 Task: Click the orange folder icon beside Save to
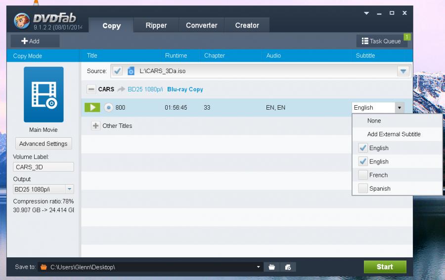(44, 267)
